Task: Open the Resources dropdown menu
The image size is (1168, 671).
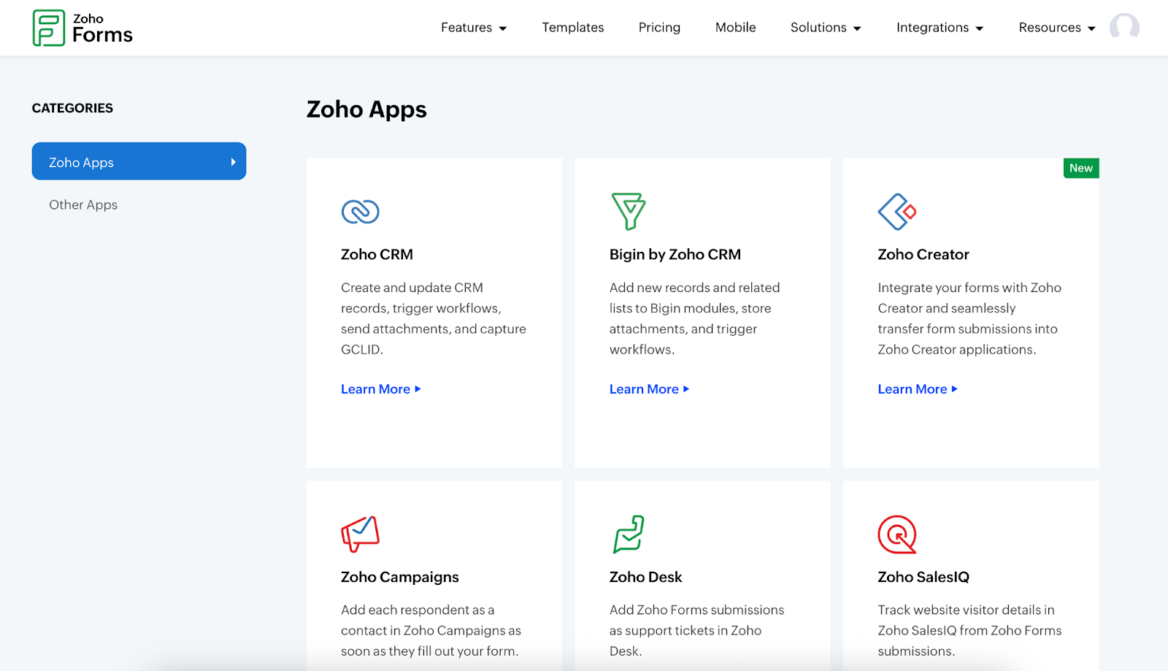Action: pos(1056,28)
